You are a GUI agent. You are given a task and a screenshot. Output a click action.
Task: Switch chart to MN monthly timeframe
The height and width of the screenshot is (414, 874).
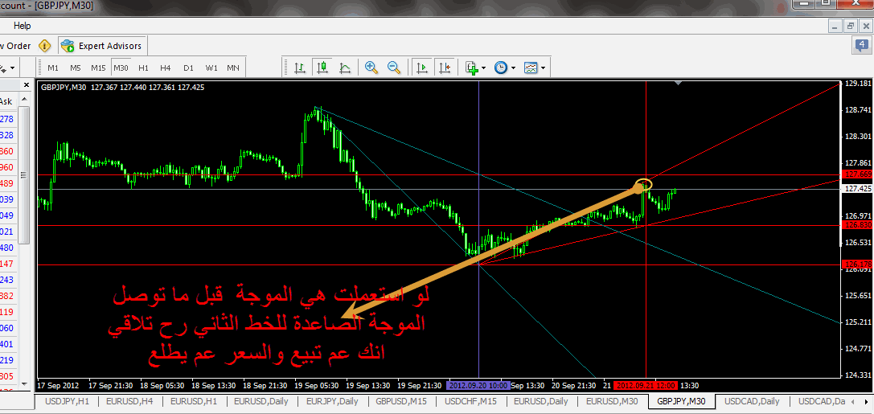point(233,68)
